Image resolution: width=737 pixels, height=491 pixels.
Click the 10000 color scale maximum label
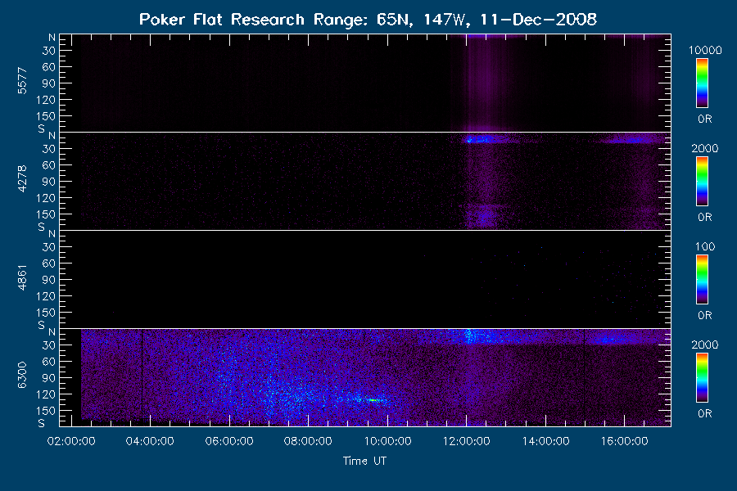coord(705,50)
